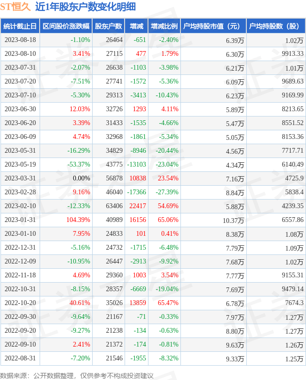Click the shares per holder 7674.3

(295, 303)
